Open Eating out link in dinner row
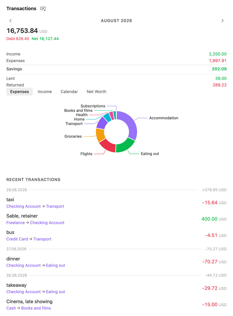Screen dimensions: 233x316 click(x=55, y=265)
